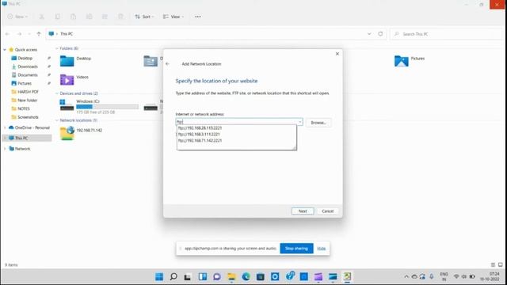
Task: Click the Browse button
Action: coord(318,123)
